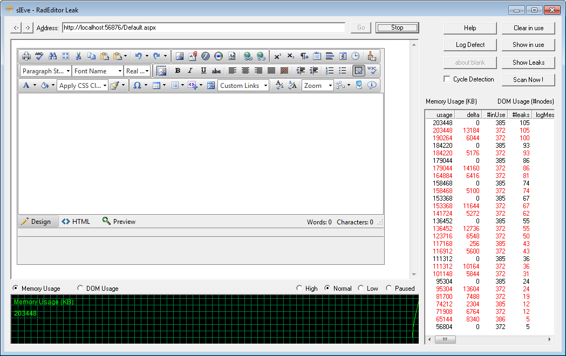Click the Scan Now! button
The image size is (566, 356).
point(528,80)
